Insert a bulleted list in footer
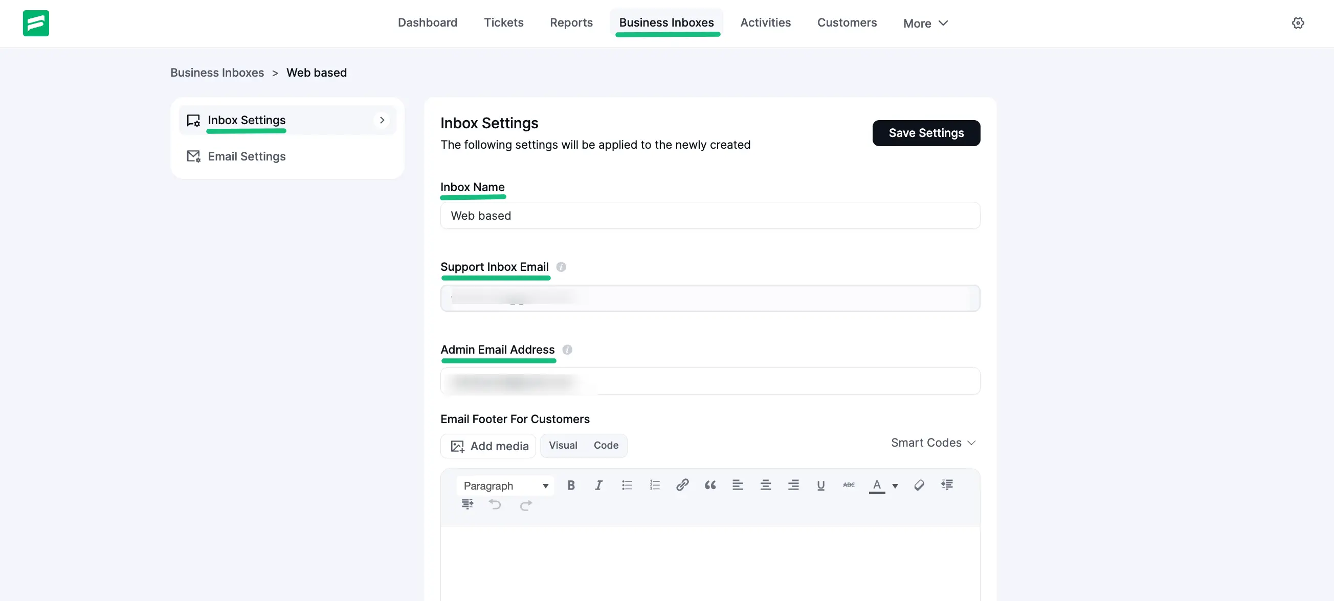The image size is (1334, 601). [627, 485]
